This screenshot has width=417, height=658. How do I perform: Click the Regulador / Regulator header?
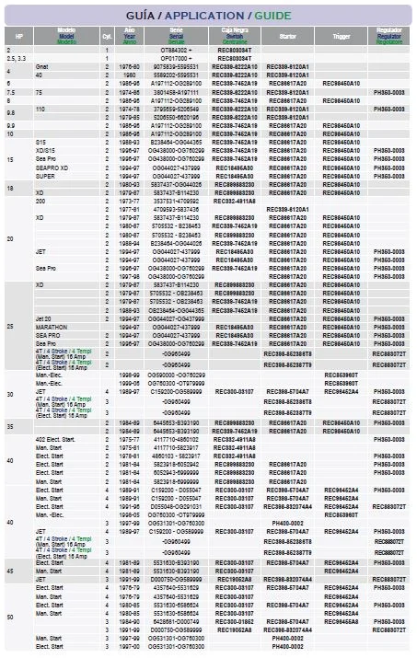(x=389, y=36)
